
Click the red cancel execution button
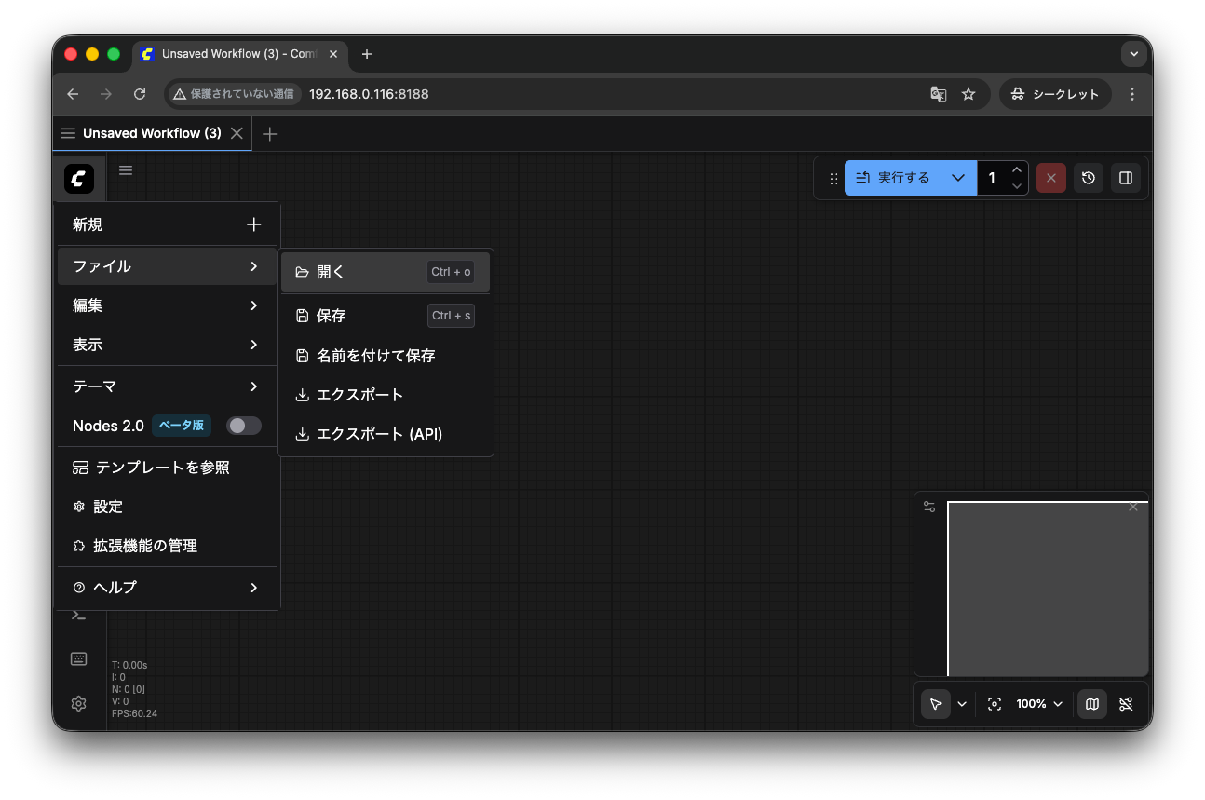click(x=1051, y=178)
